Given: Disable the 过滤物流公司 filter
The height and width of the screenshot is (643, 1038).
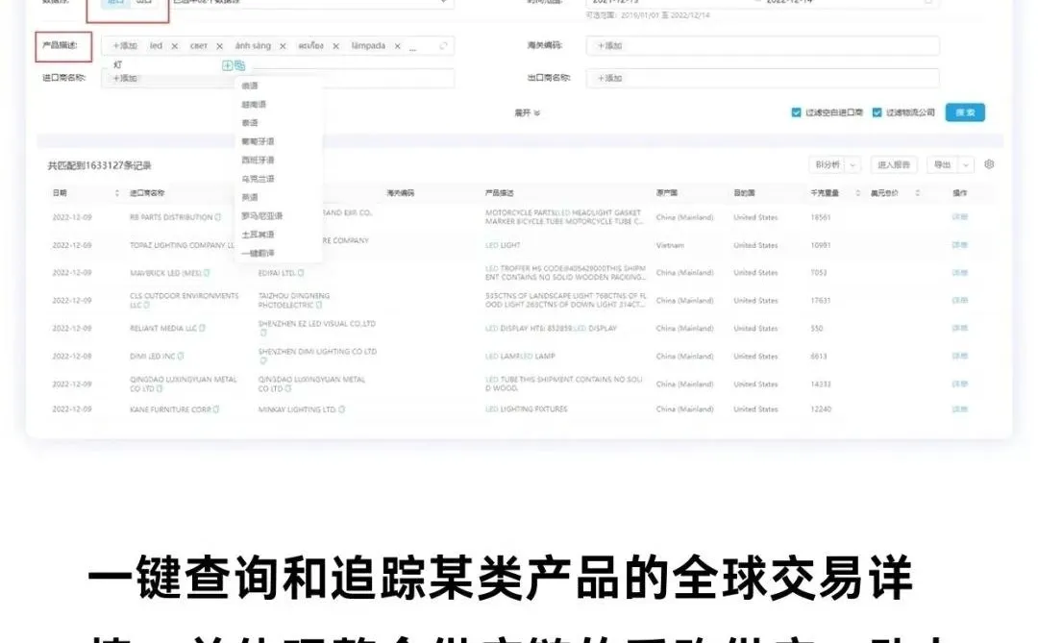Looking at the screenshot, I should tap(877, 111).
